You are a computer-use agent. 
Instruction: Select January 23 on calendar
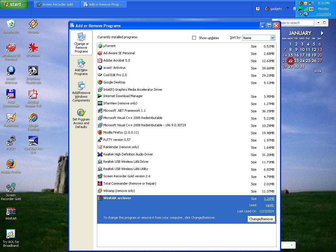[x=296, y=61]
